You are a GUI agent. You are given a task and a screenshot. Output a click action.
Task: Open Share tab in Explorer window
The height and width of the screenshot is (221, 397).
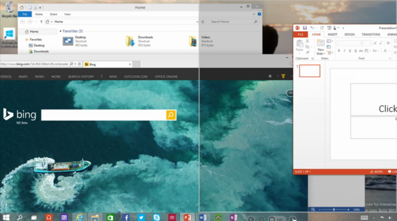pyautogui.click(x=54, y=14)
